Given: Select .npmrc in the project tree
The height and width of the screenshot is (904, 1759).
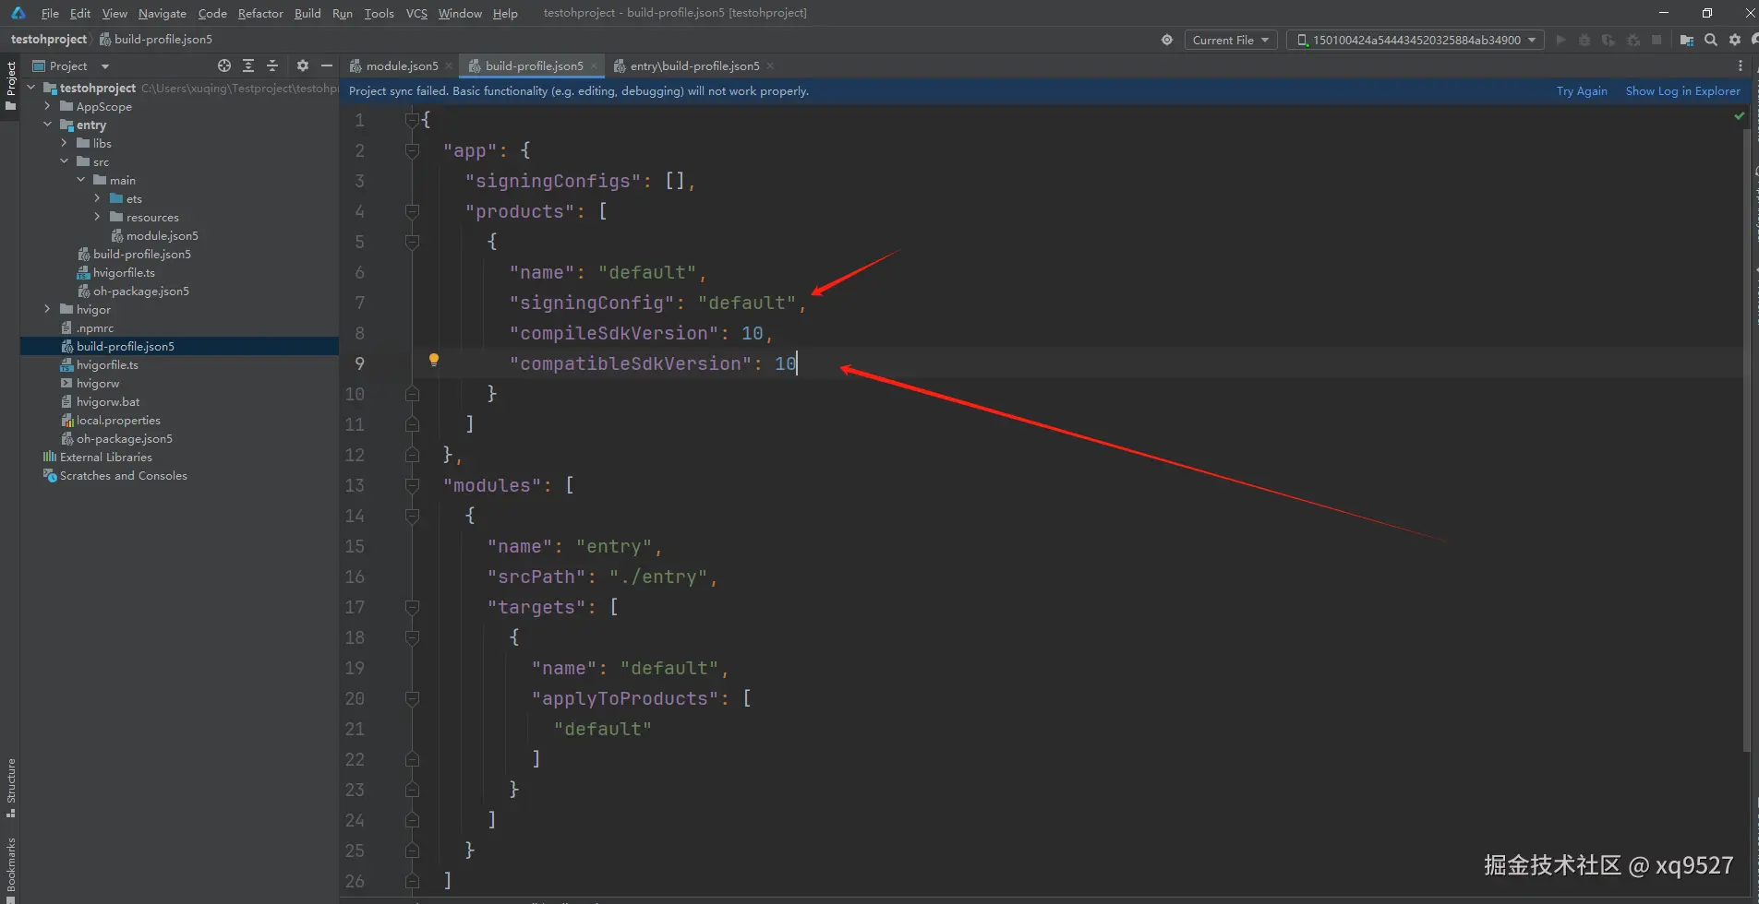Looking at the screenshot, I should pos(88,327).
